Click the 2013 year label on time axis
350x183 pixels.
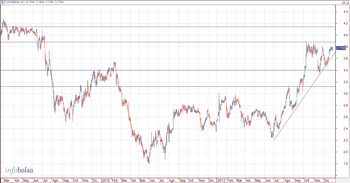tap(221, 180)
